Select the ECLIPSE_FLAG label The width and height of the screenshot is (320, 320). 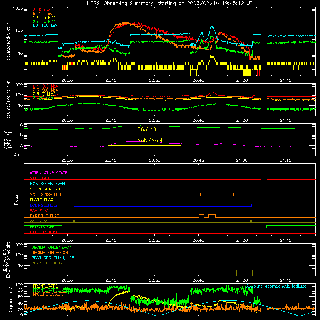click(x=44, y=205)
